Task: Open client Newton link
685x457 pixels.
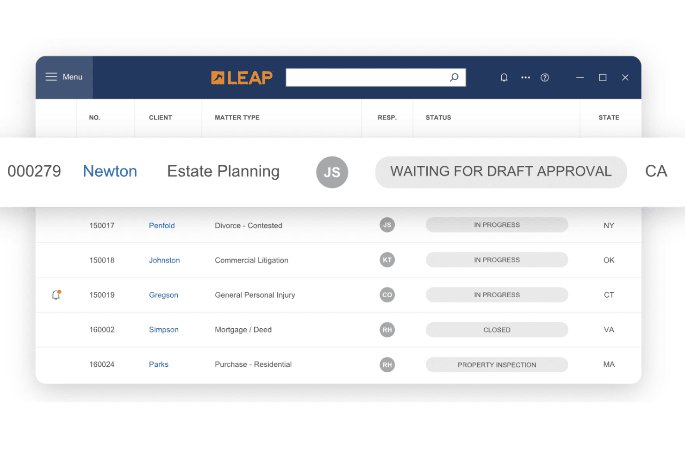Action: point(110,171)
